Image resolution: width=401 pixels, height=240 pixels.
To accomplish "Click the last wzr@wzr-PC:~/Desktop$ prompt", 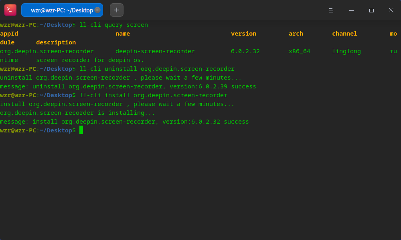I will [x=38, y=130].
